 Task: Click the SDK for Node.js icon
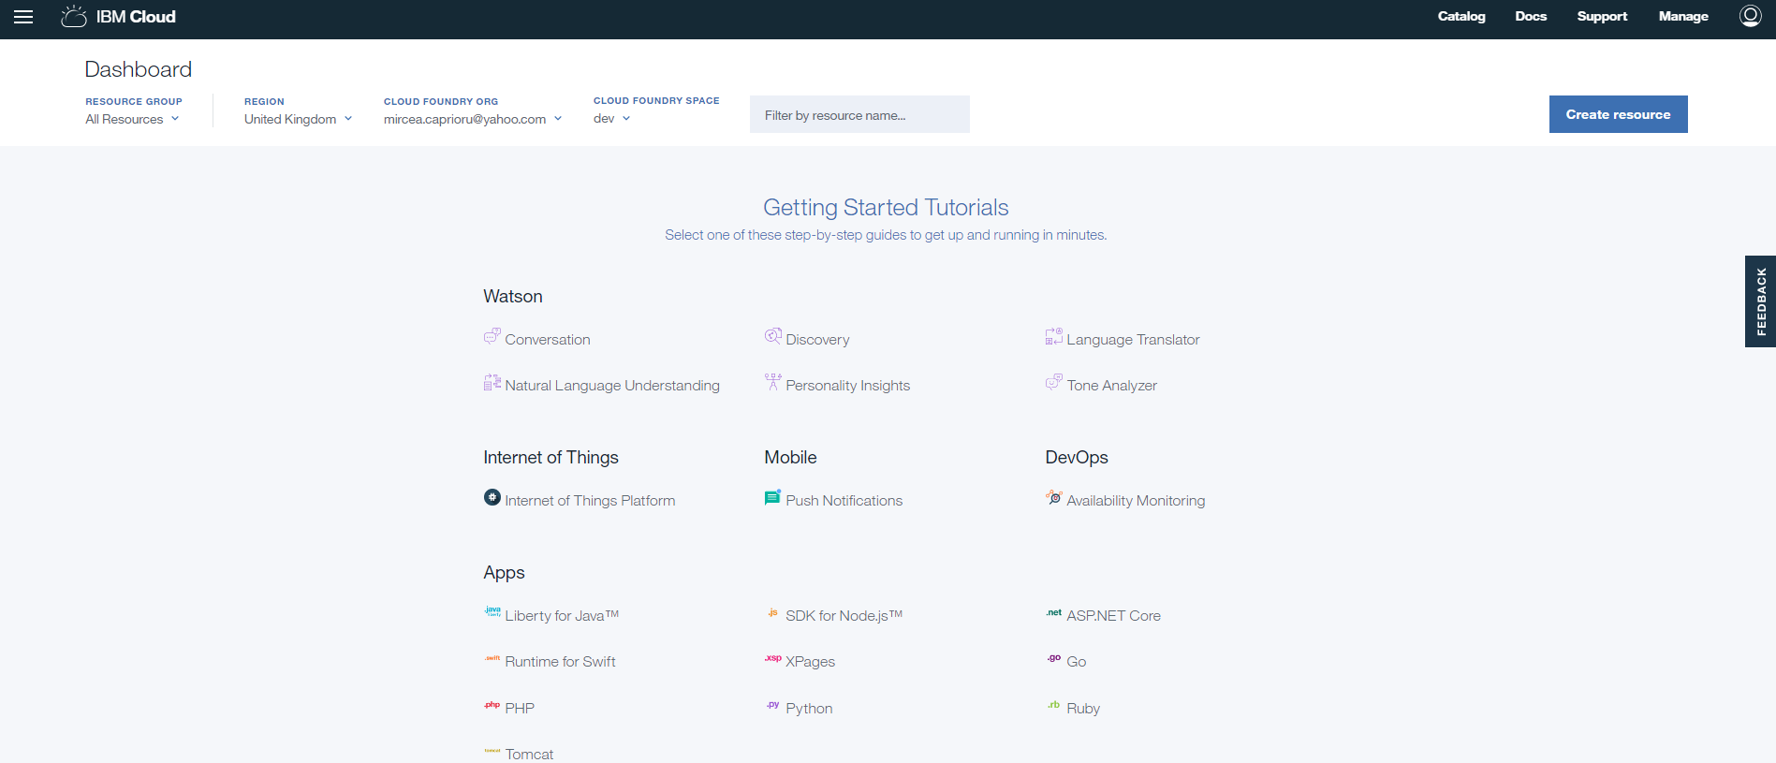click(x=773, y=612)
